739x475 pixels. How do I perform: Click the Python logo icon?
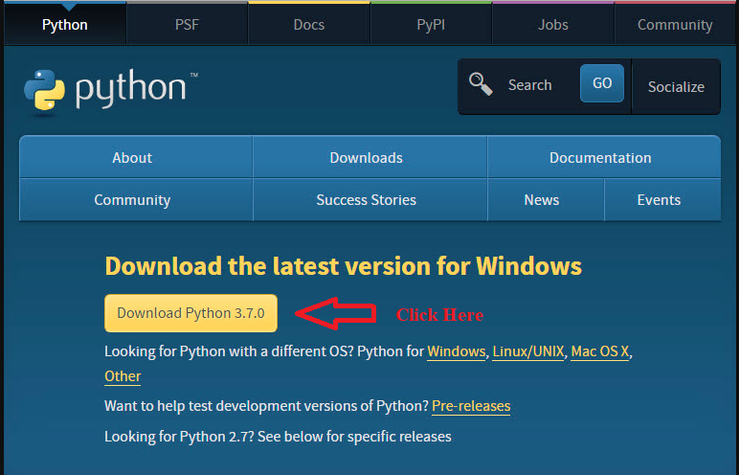click(44, 87)
